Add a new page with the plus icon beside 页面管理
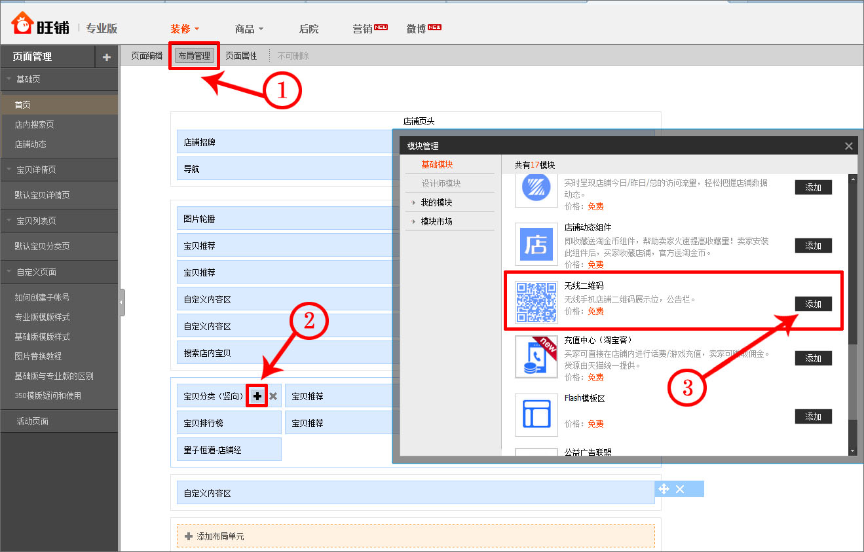The height and width of the screenshot is (552, 864). click(x=107, y=57)
